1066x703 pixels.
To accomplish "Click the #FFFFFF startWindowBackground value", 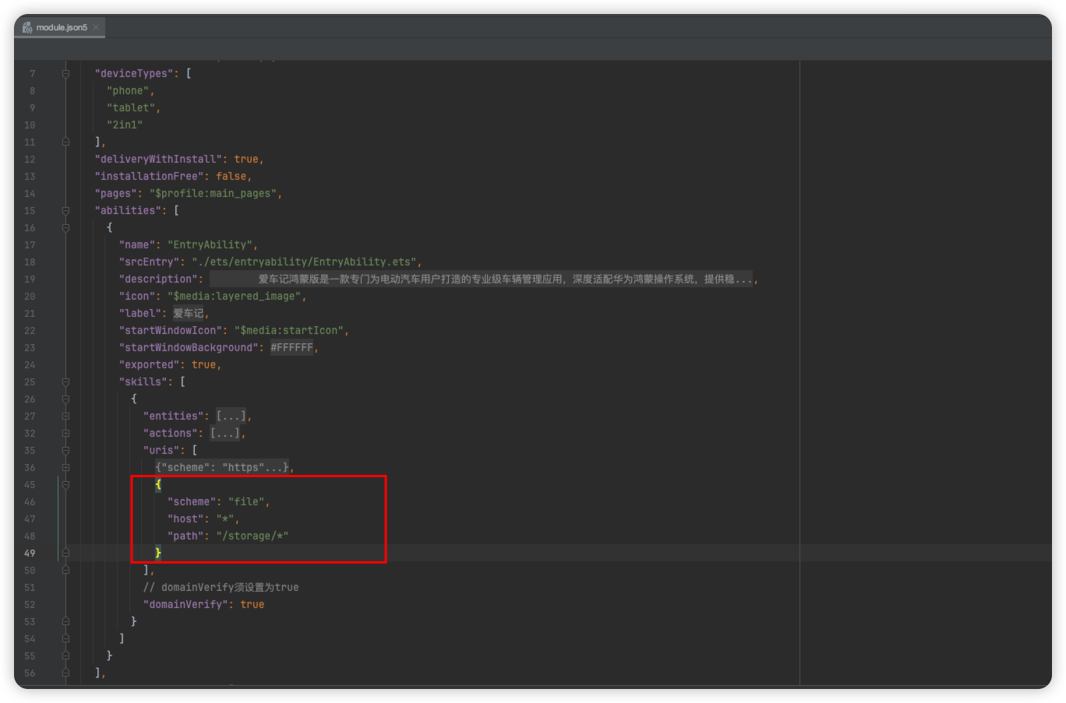I will pos(291,347).
